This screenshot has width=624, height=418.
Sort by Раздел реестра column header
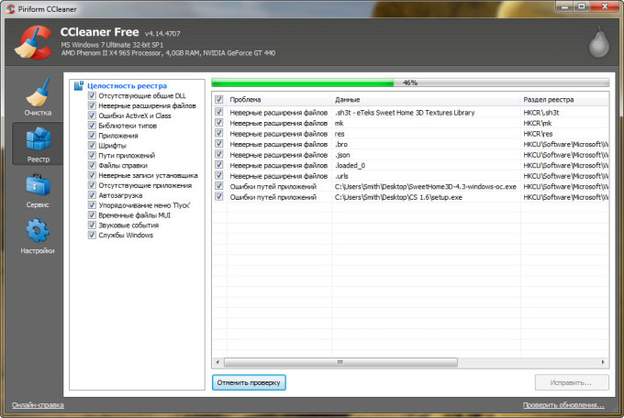coord(564,99)
